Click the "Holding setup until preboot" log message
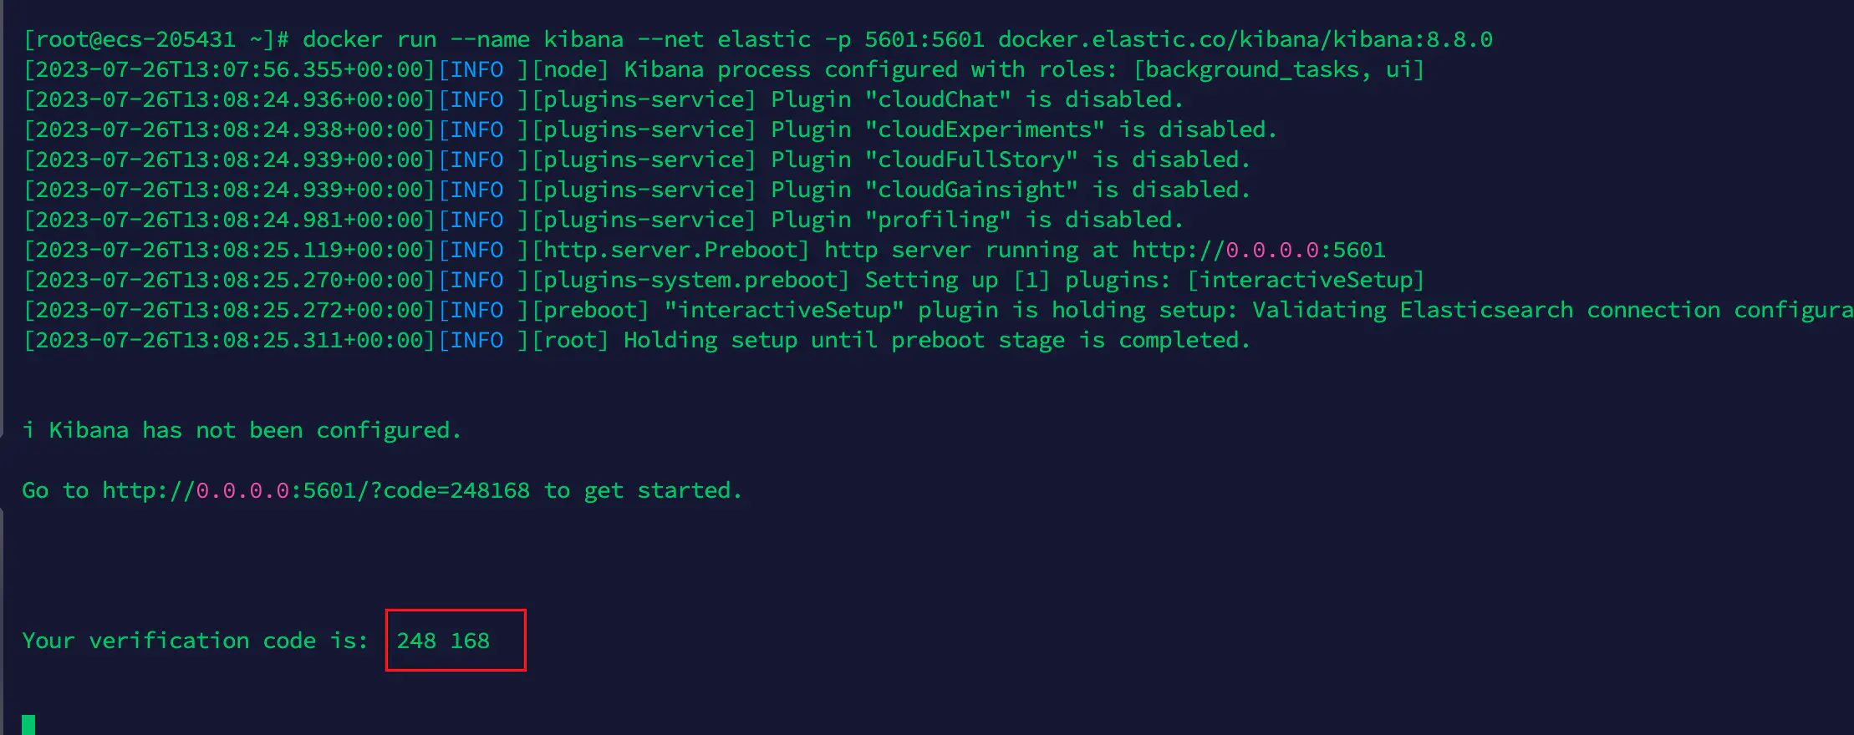The height and width of the screenshot is (735, 1854). [936, 340]
